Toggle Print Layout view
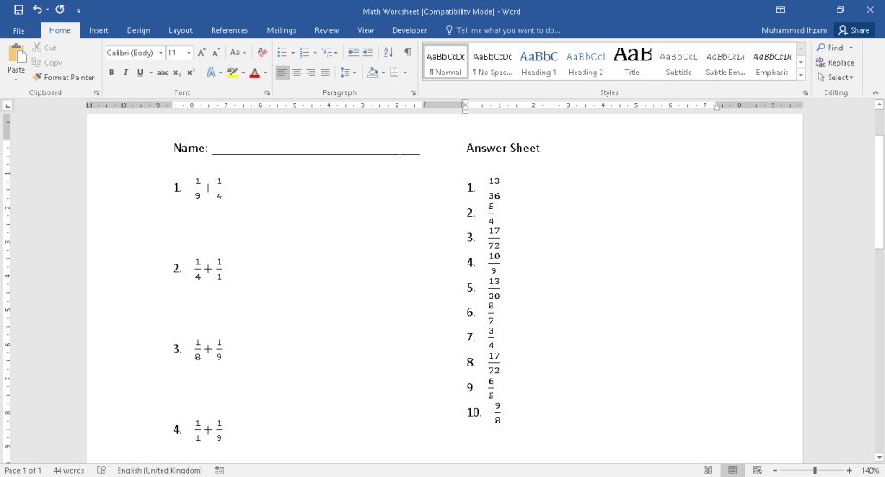Screen dimensions: 885x477 coord(733,470)
